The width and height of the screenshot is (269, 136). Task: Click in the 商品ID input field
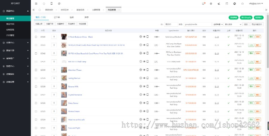[171, 25]
